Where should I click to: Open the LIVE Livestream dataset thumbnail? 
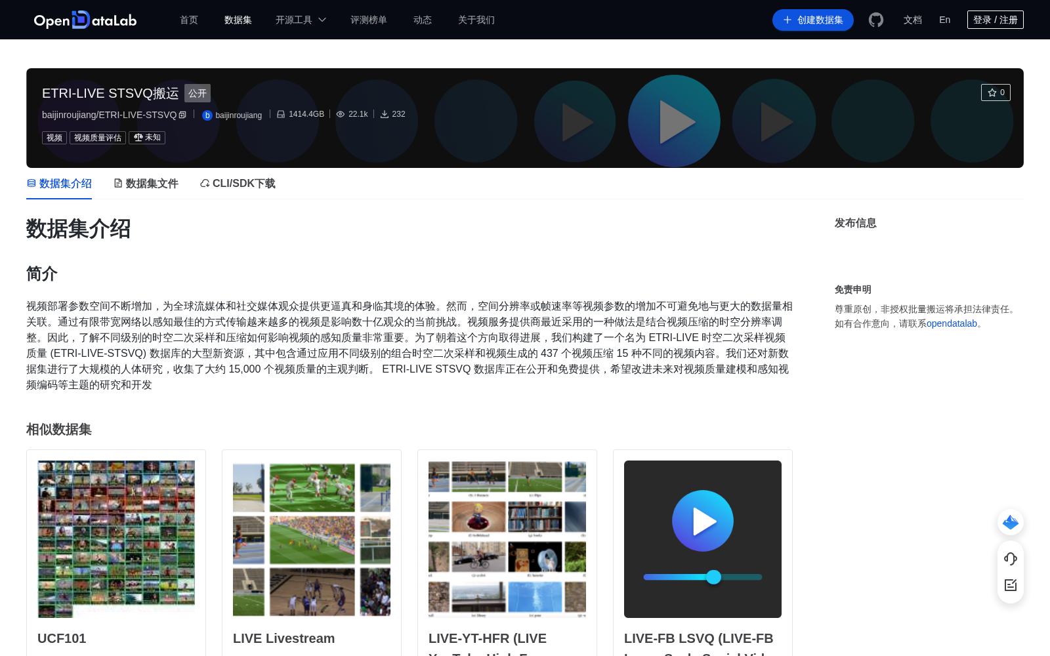pos(312,539)
